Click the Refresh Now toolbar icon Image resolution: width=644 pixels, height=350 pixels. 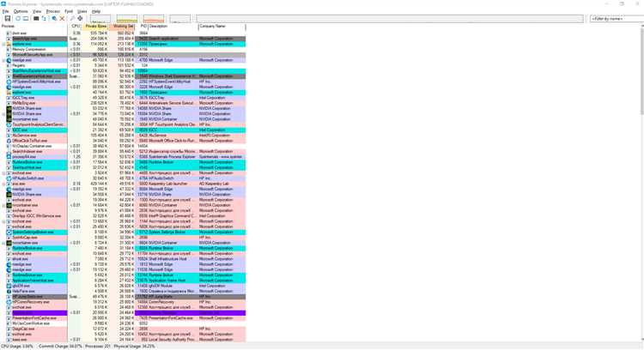point(18,19)
